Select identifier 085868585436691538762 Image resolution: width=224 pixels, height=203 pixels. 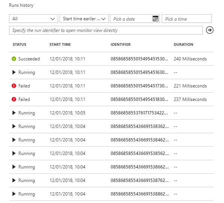click(140, 180)
